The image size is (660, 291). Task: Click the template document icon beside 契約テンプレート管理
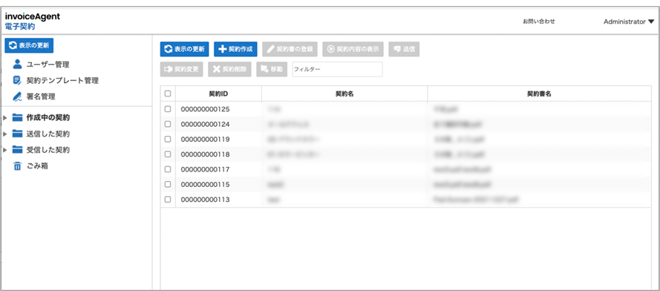[17, 80]
